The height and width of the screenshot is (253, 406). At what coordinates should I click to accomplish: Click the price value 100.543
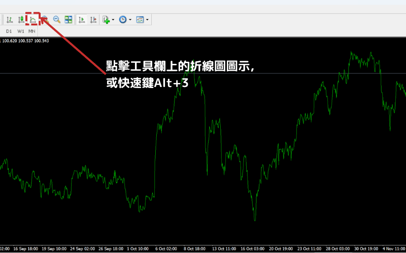pyautogui.click(x=42, y=41)
